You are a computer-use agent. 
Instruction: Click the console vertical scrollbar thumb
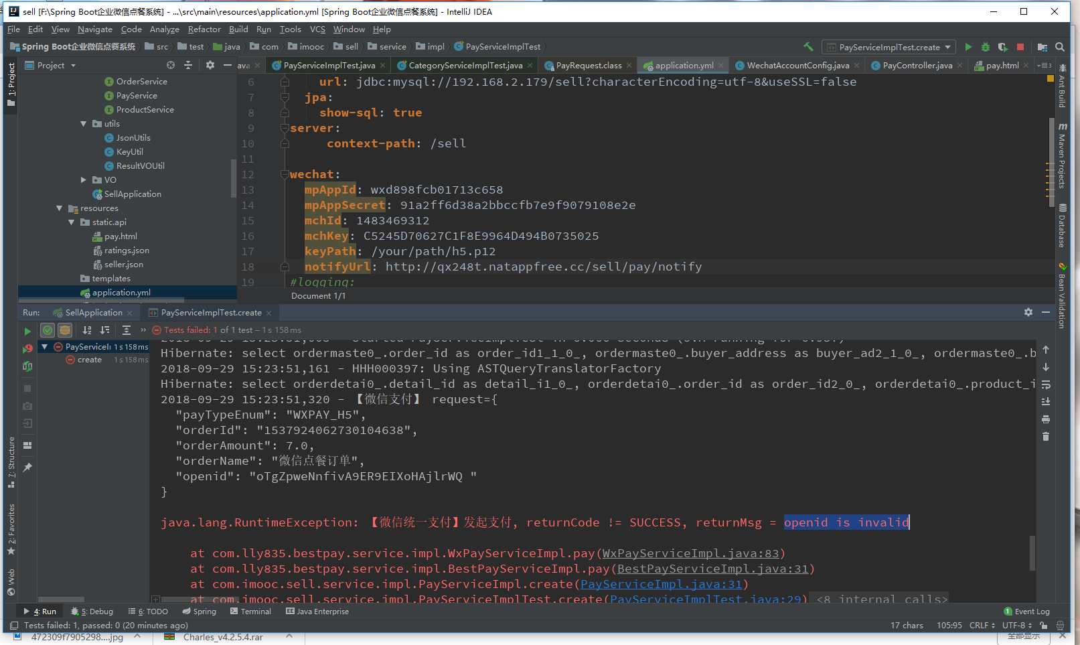tap(1032, 553)
